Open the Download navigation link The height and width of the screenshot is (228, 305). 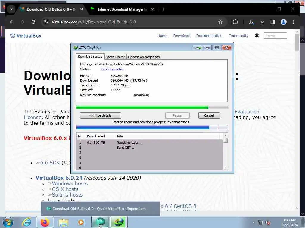(x=182, y=36)
